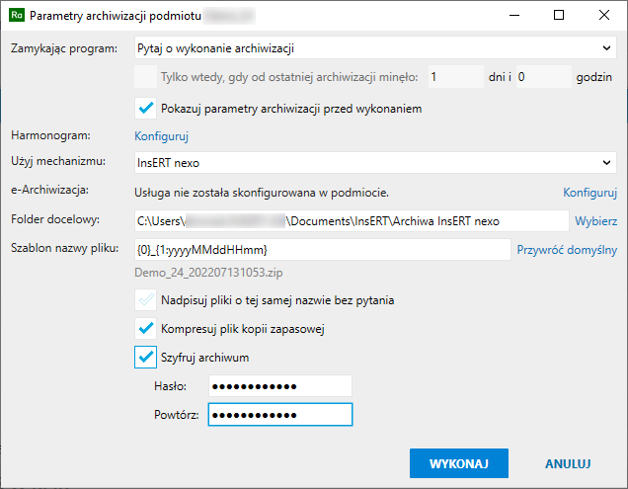Open the Harmonogram 'Konfiguruj' link
This screenshot has width=628, height=489.
pyautogui.click(x=161, y=136)
